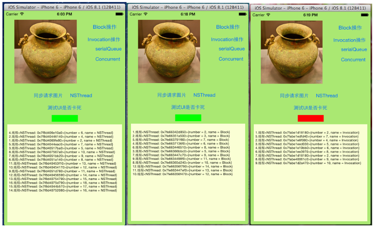Tap 同步请求图片 in the 6:19 PM simulator
The height and width of the screenshot is (227, 375).
click(x=294, y=96)
